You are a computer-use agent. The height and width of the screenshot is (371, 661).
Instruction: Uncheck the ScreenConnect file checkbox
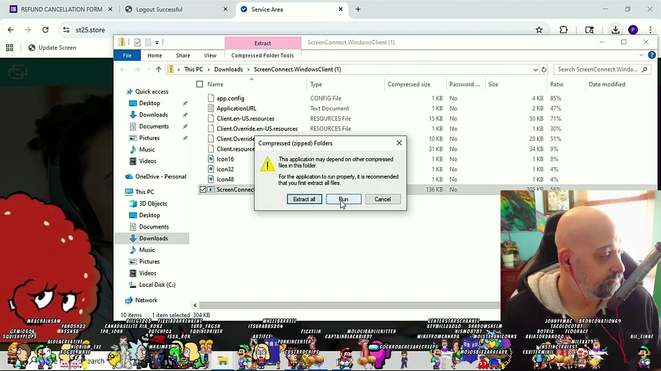click(203, 190)
